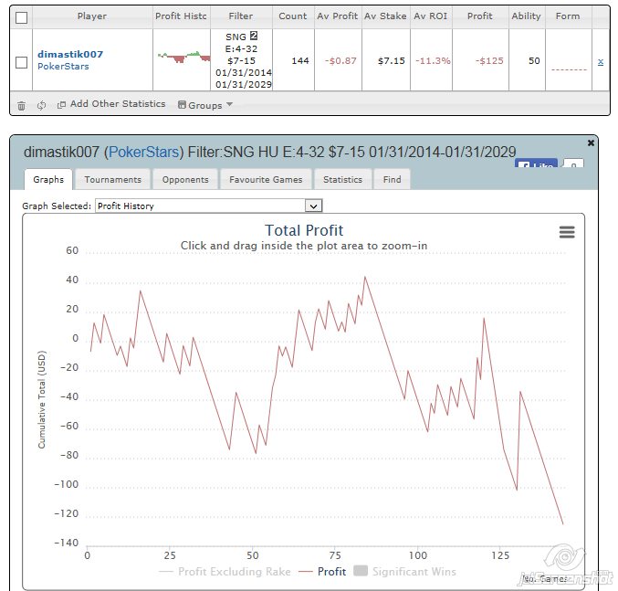This screenshot has width=618, height=591.
Task: Click the refresh arrows icon
Action: [x=41, y=105]
